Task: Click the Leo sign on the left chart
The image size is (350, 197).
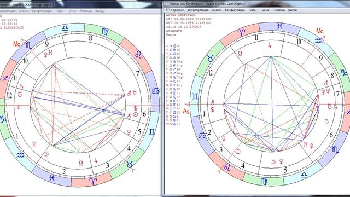Action: point(138,54)
